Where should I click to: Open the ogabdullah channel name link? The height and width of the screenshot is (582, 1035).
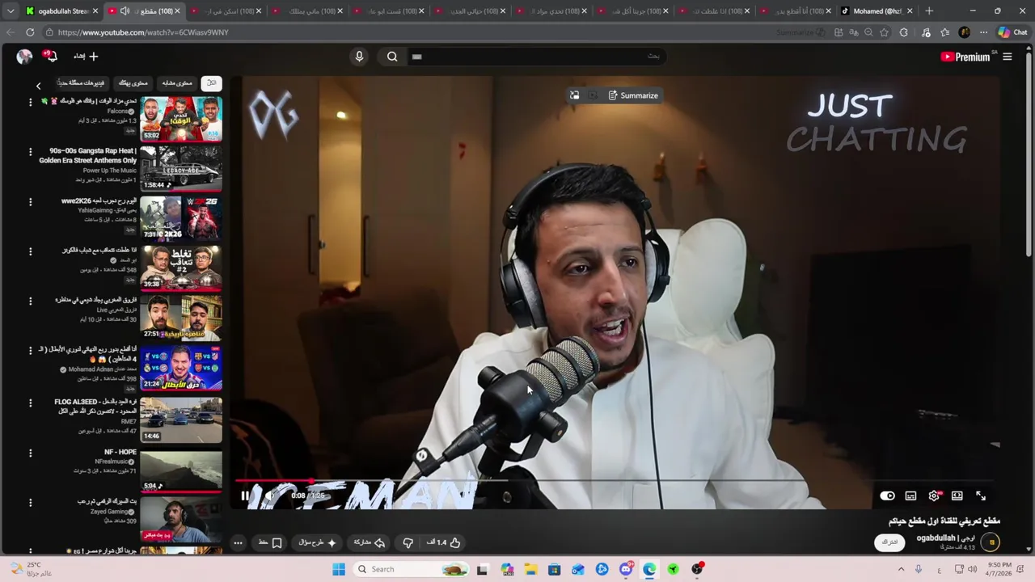tap(945, 538)
